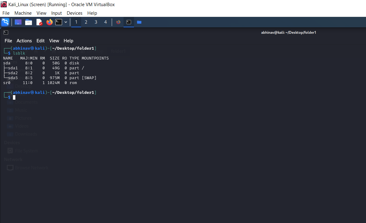Image resolution: width=366 pixels, height=223 pixels.
Task: Open the terminal Help menu
Action: click(x=69, y=41)
